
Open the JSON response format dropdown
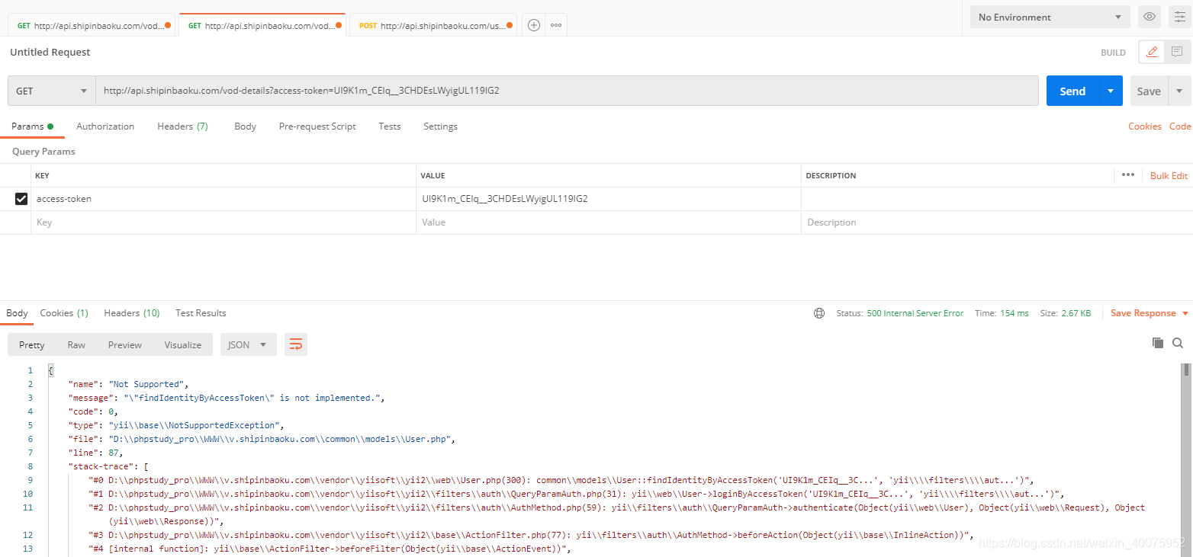[249, 344]
